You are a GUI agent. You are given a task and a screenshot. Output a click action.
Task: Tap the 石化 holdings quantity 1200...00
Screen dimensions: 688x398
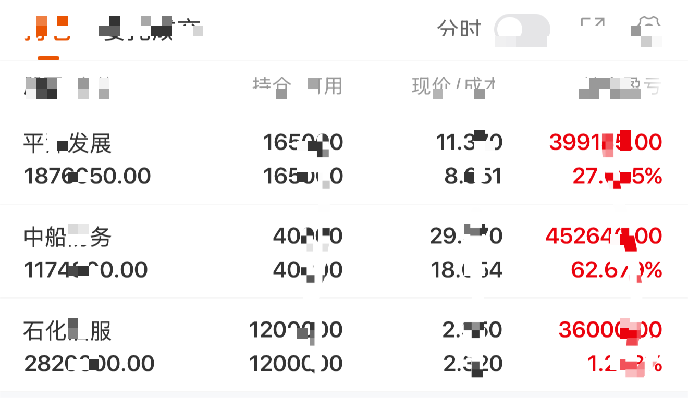pos(296,330)
